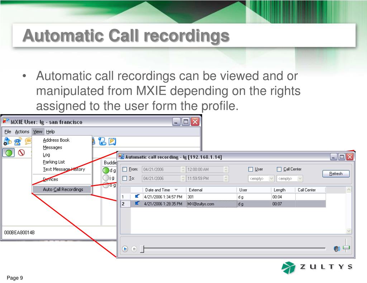
Task: Click the length value 00:04
Action: point(277,197)
